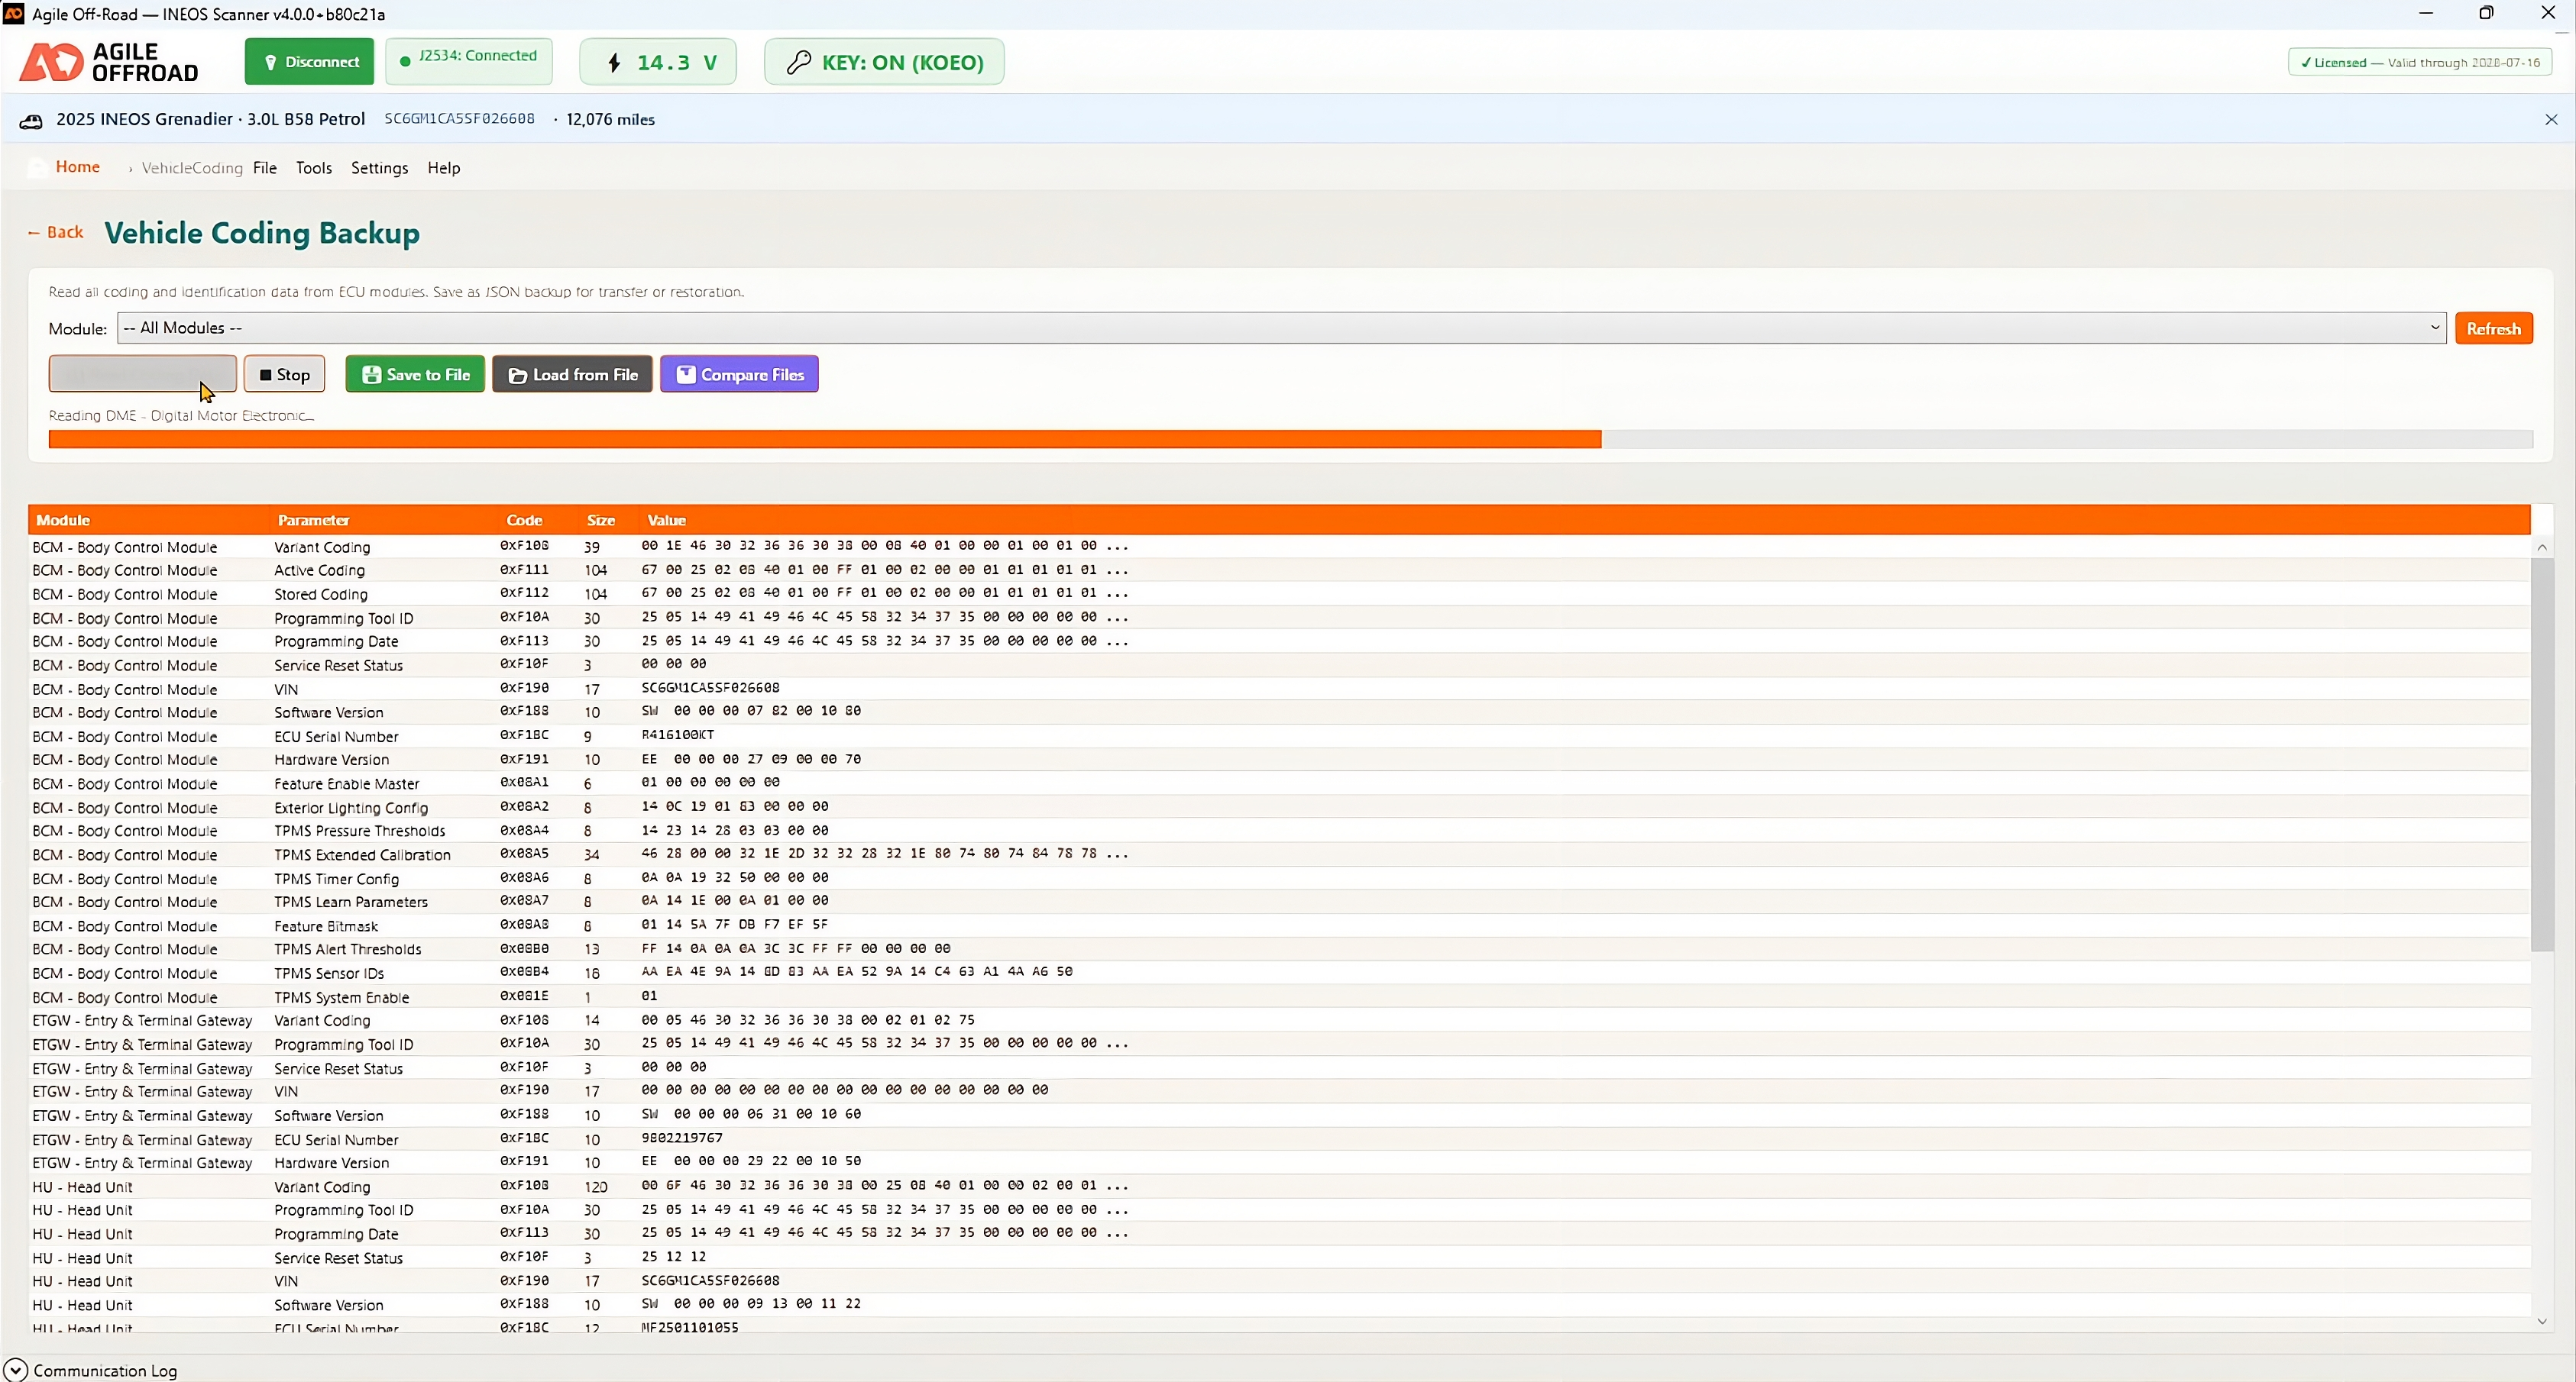The image size is (2576, 1382).
Task: Refresh the module list
Action: coord(2494,329)
